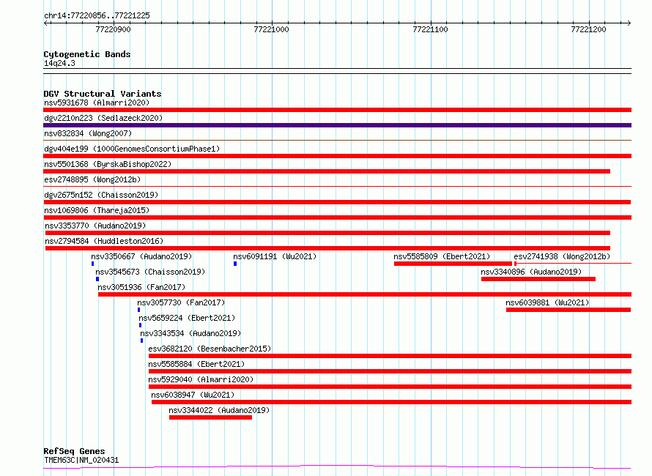
Task: Click the red nsv3340896 (Audano2019) bar
Action: 538,279
